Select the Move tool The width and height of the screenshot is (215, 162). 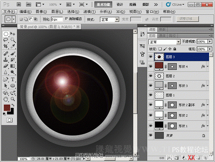point(13,34)
